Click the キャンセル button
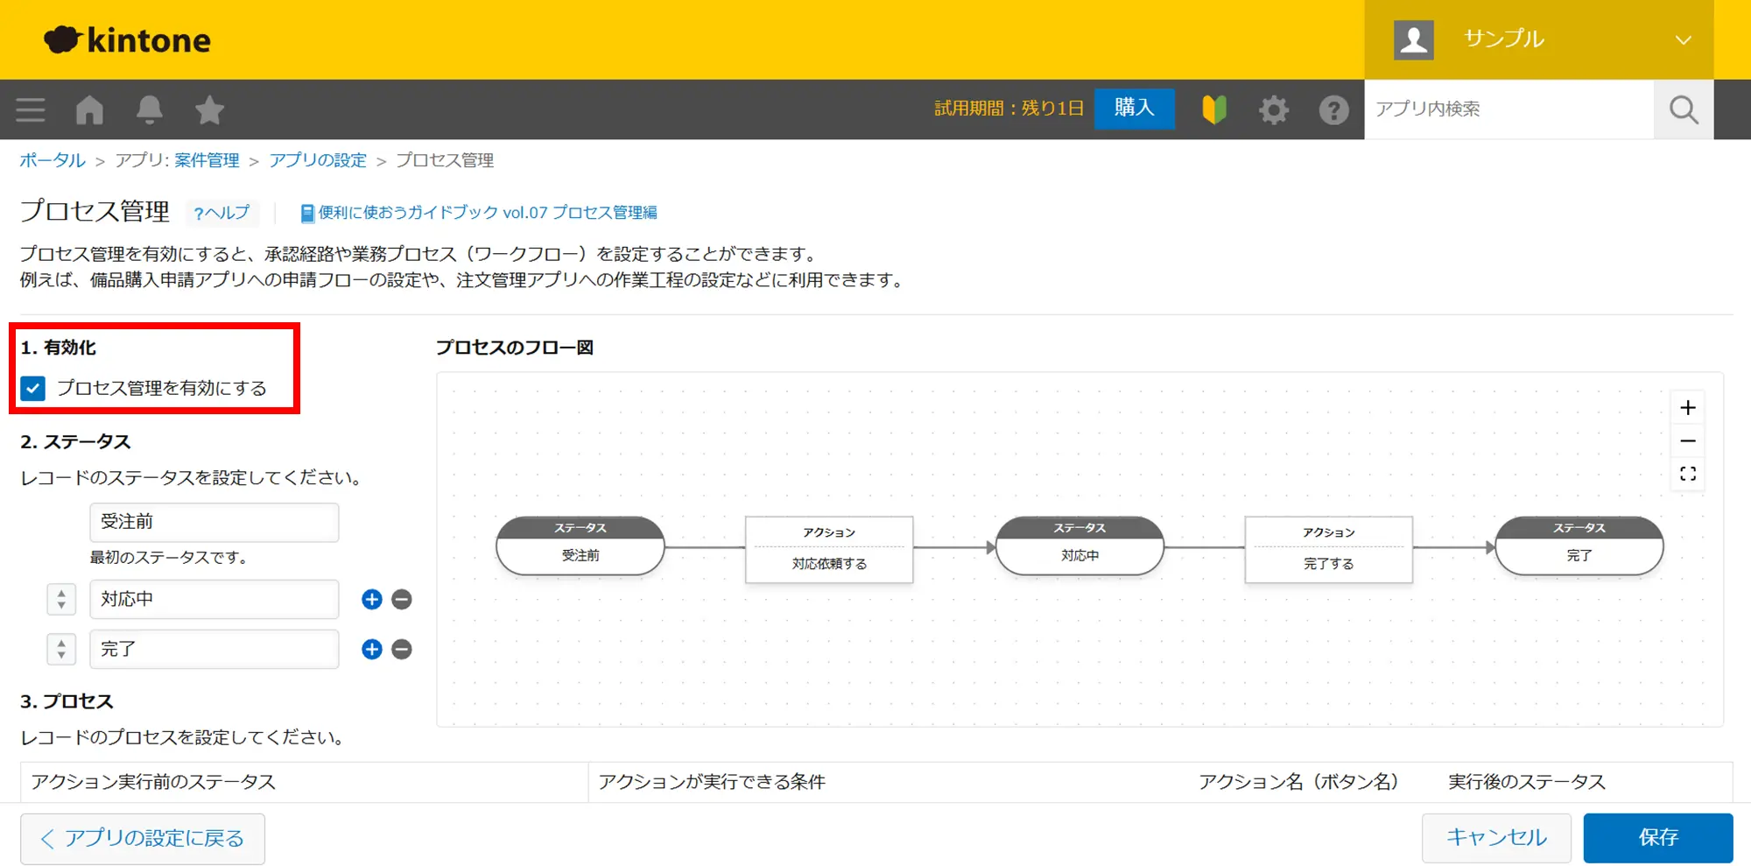1751x866 pixels. coord(1496,838)
